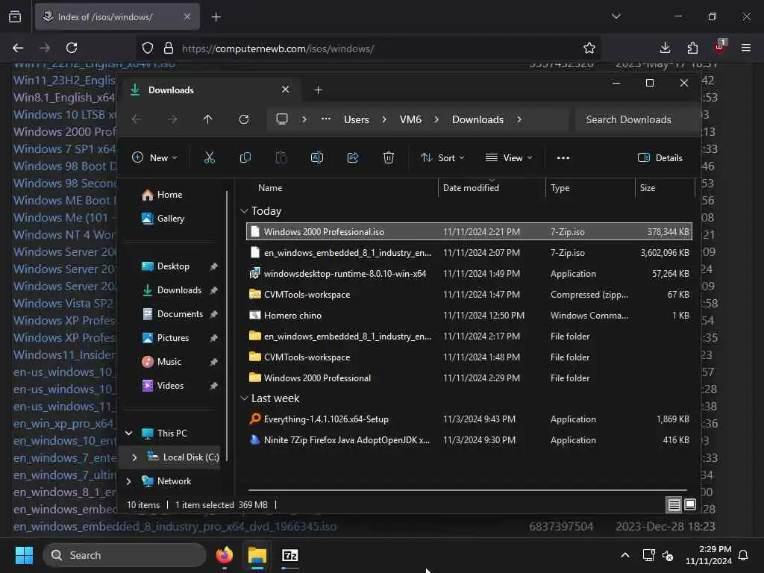Expand the chevron after Downloads in address bar
764x573 pixels.
[x=519, y=119]
